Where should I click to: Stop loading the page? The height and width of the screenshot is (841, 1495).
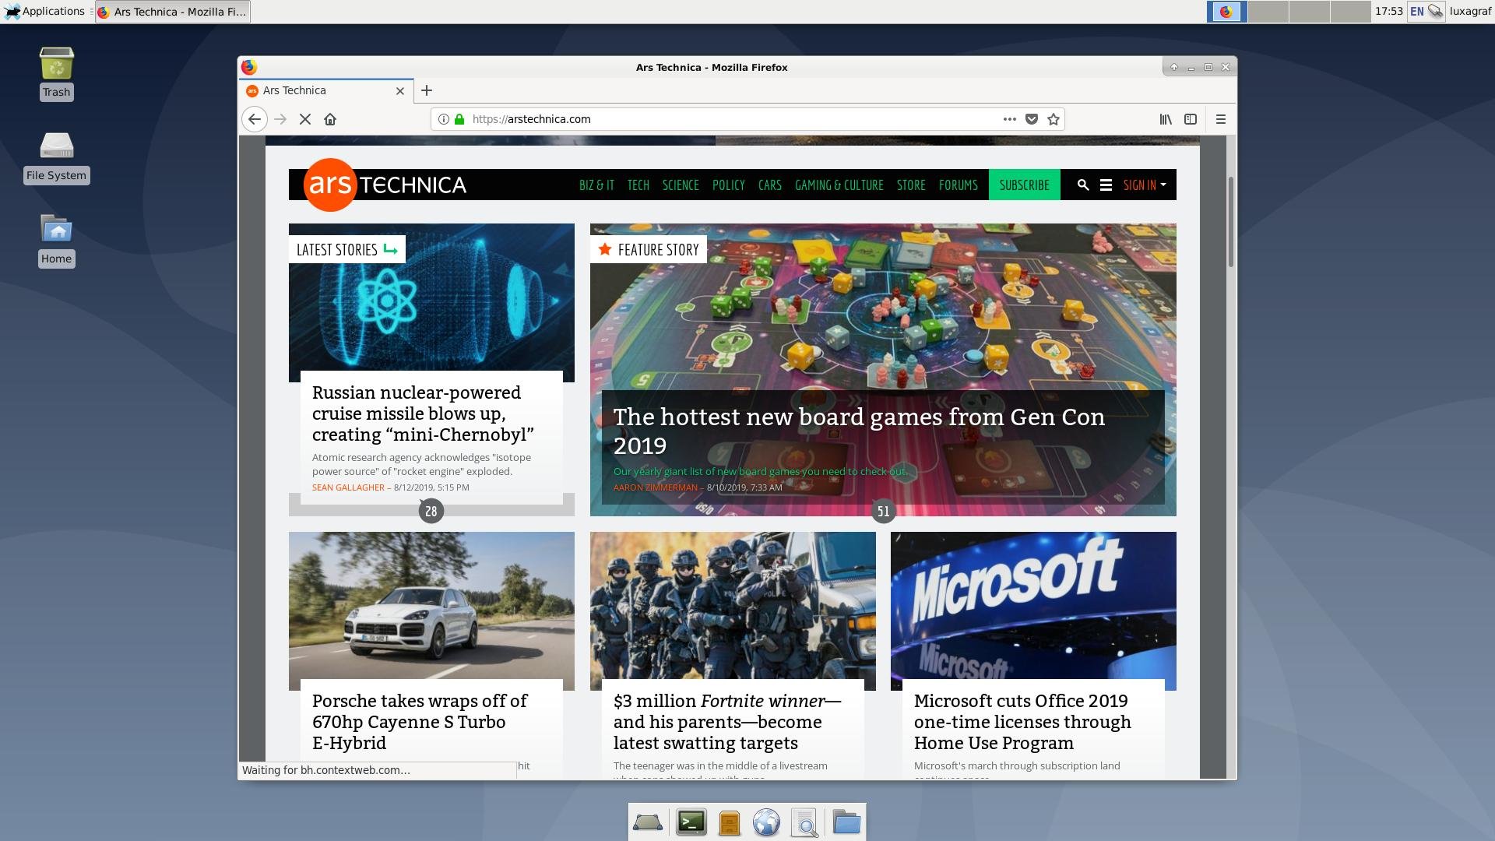click(x=305, y=119)
